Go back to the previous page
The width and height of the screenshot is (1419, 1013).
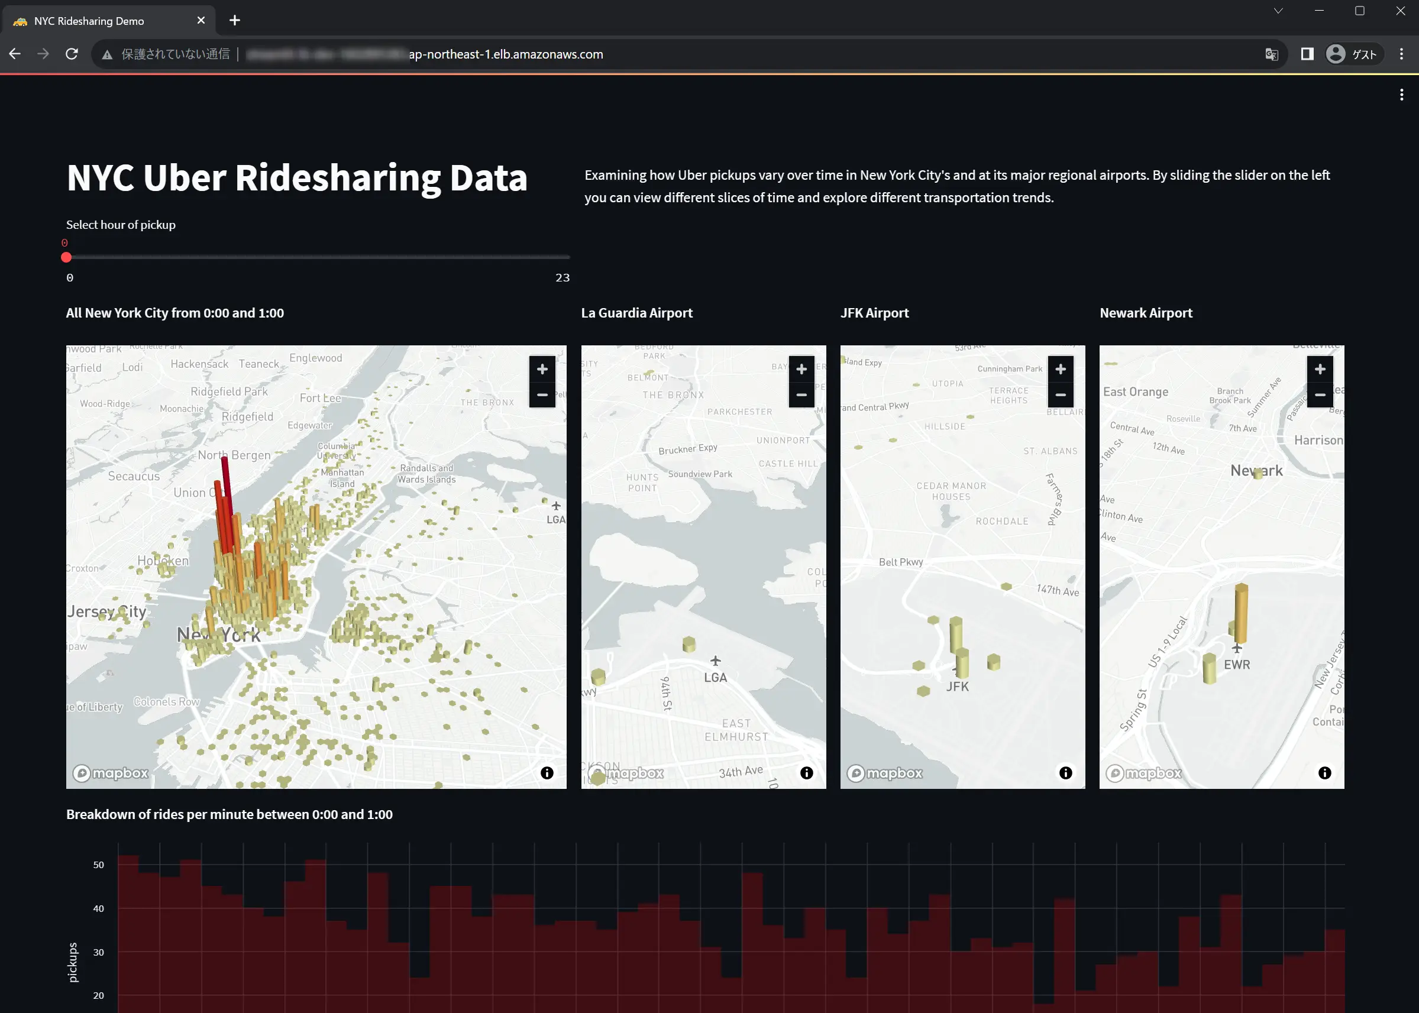15,54
